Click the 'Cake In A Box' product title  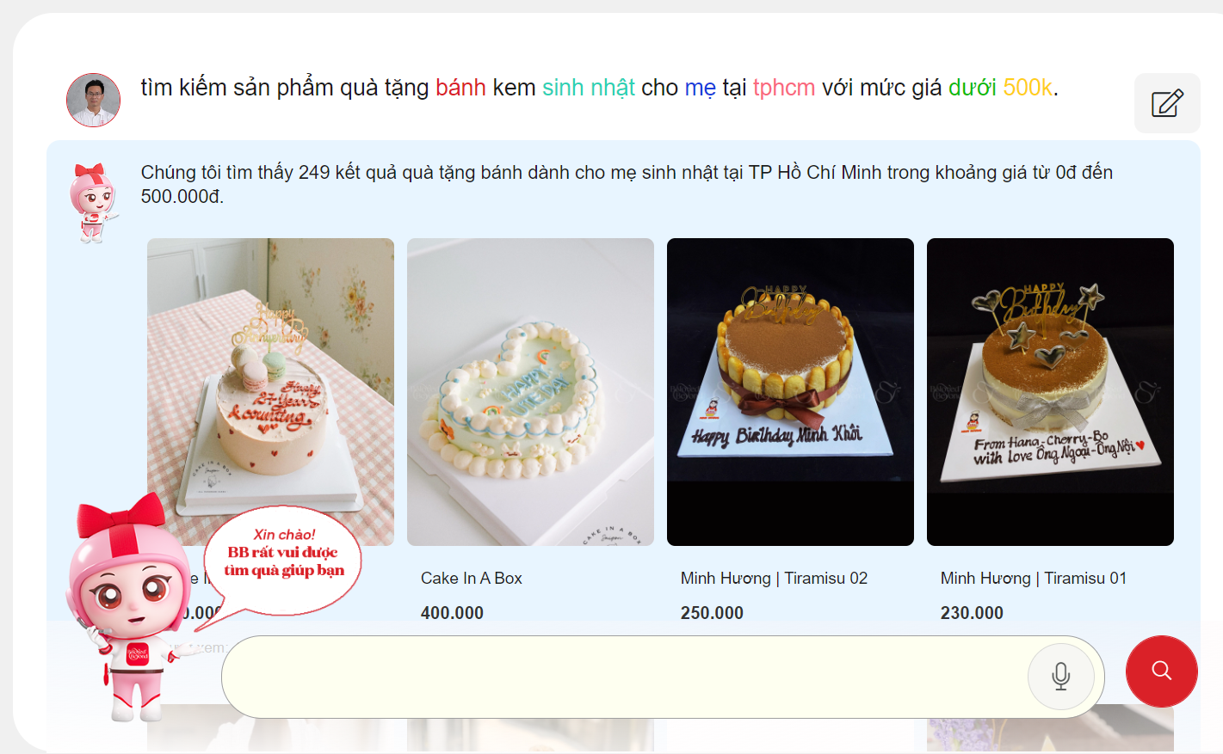coord(472,579)
